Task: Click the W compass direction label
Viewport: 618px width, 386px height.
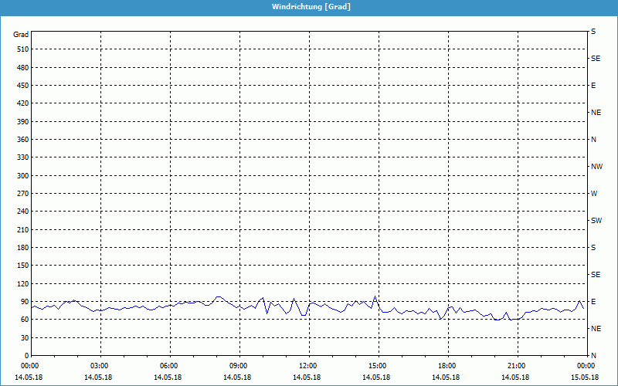Action: coord(593,194)
